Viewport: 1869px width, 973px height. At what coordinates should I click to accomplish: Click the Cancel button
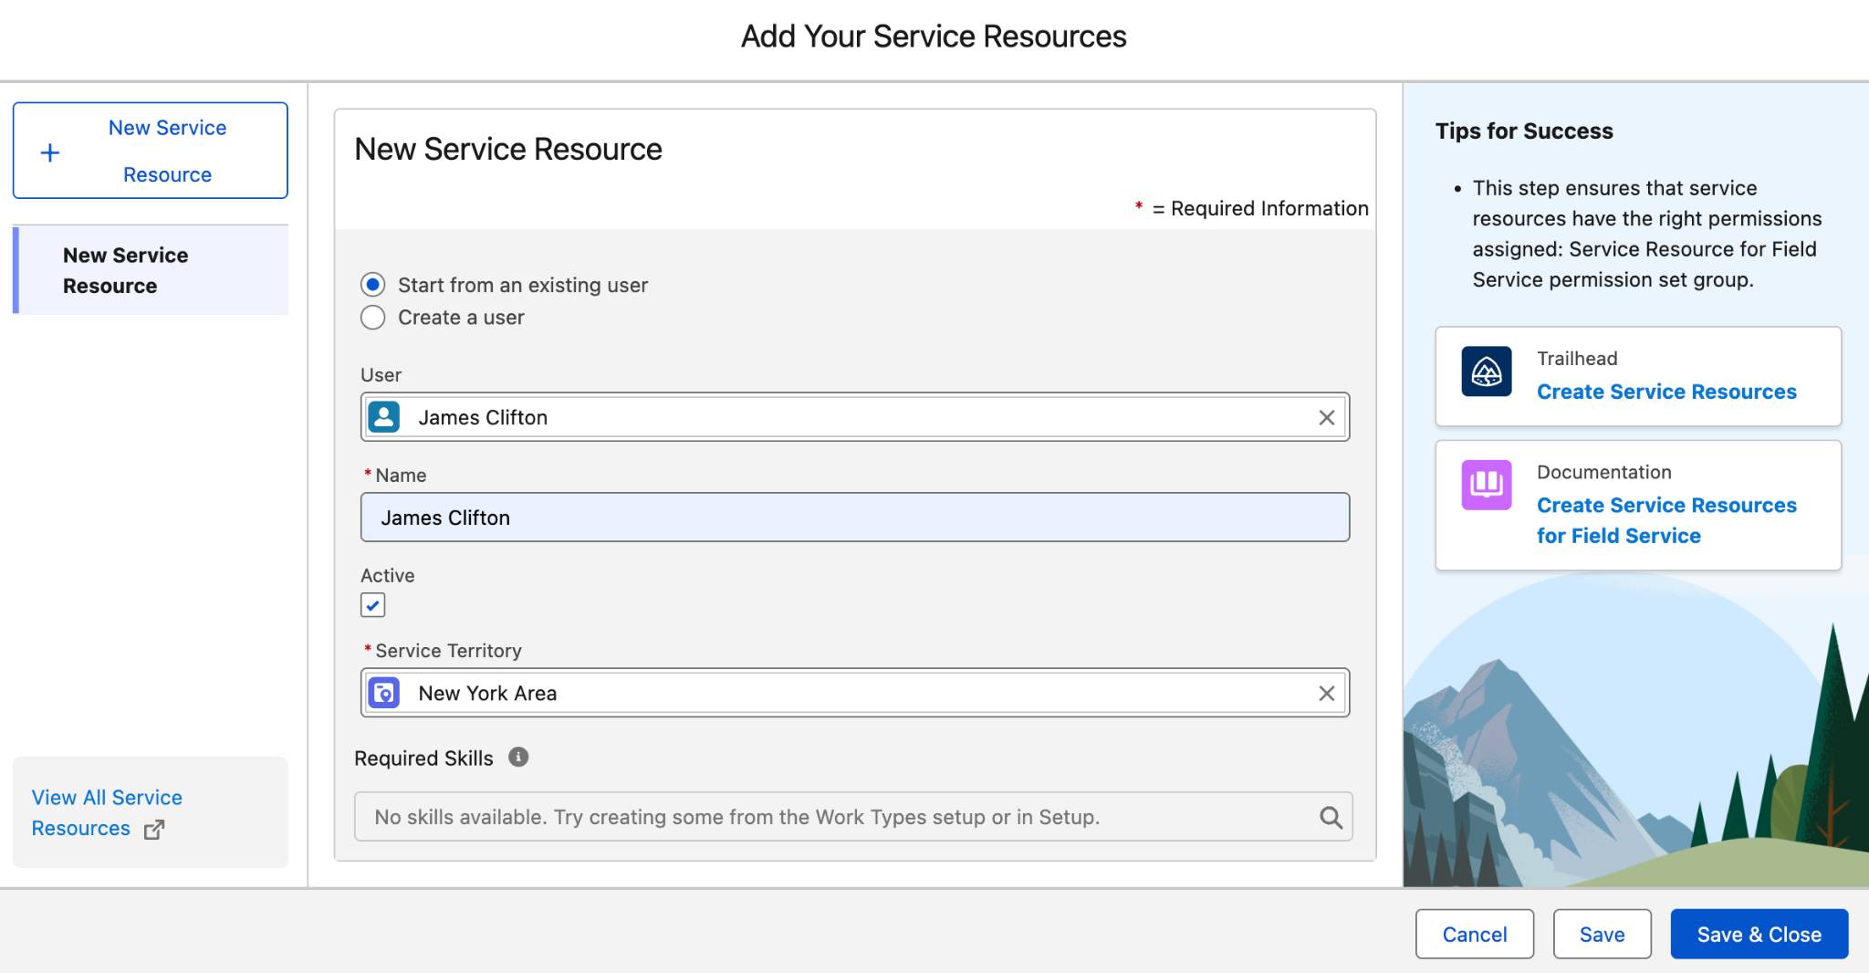coord(1475,934)
